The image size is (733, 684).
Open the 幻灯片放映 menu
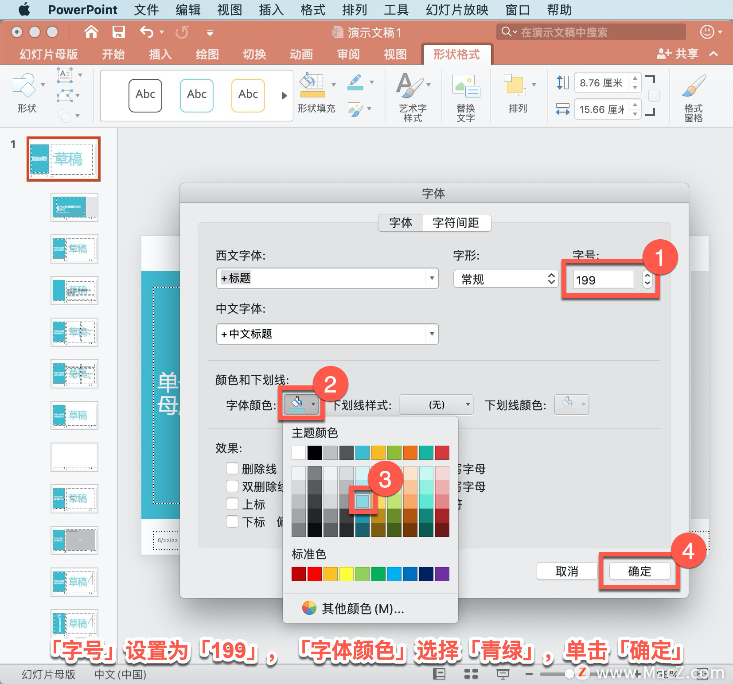click(x=457, y=9)
